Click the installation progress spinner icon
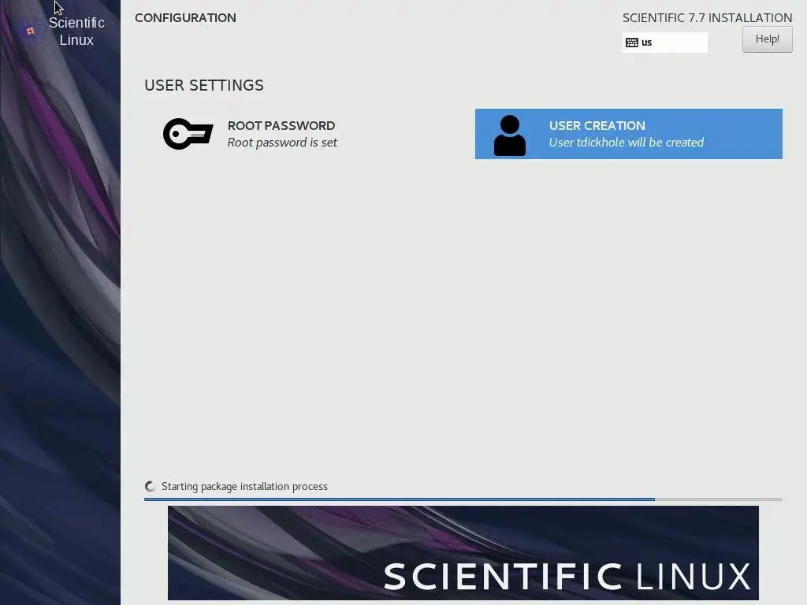 point(150,486)
